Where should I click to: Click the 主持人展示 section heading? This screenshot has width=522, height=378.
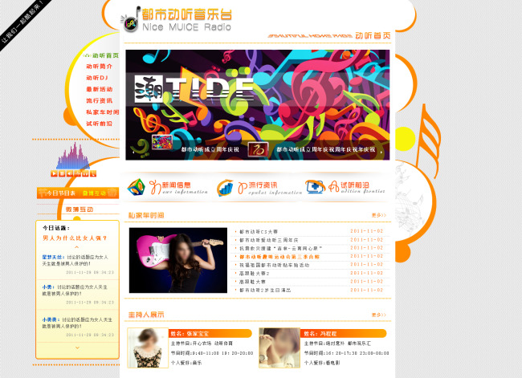[146, 315]
